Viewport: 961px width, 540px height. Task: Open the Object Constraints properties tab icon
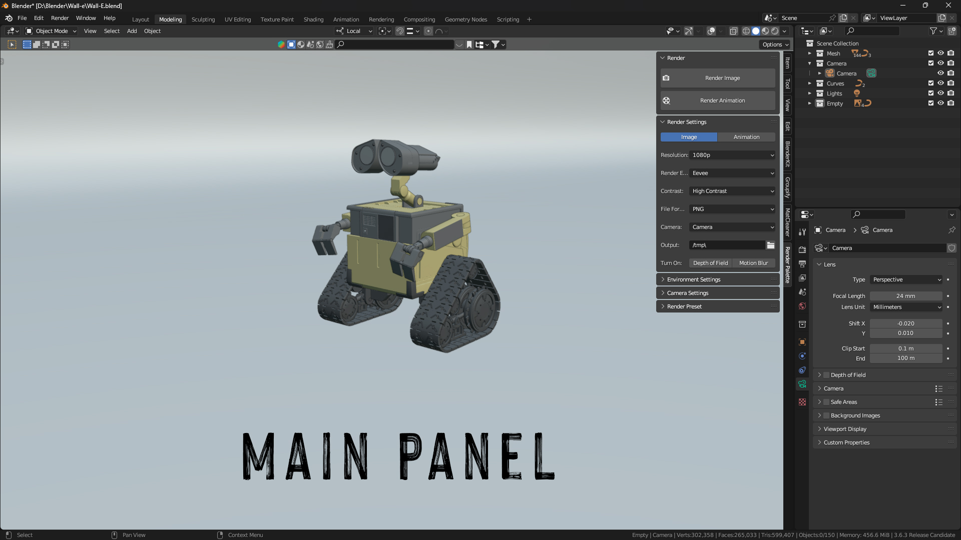[802, 370]
